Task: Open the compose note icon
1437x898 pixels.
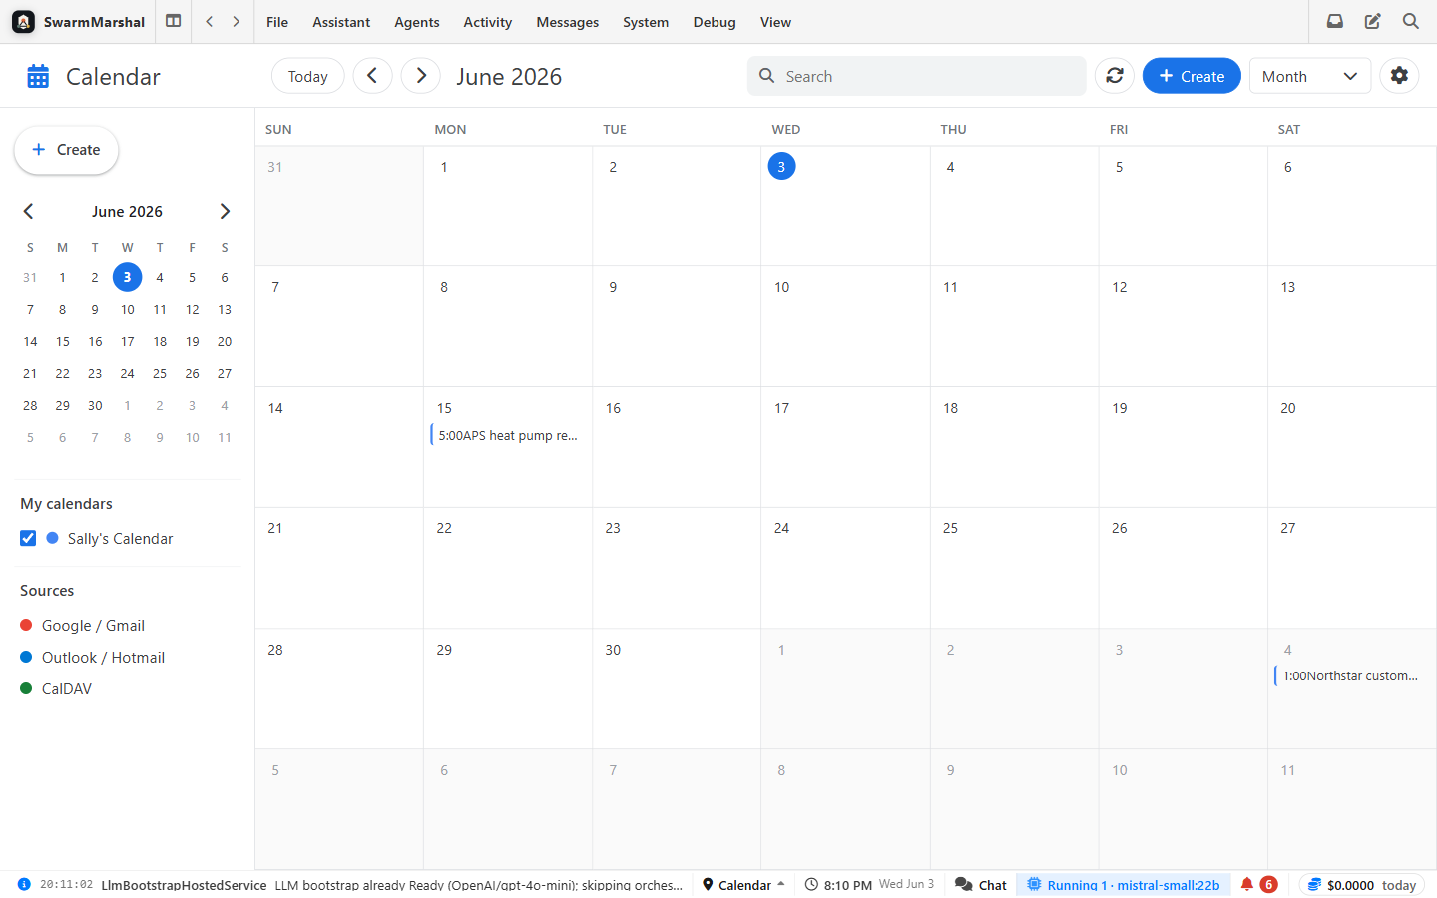Action: [1373, 21]
